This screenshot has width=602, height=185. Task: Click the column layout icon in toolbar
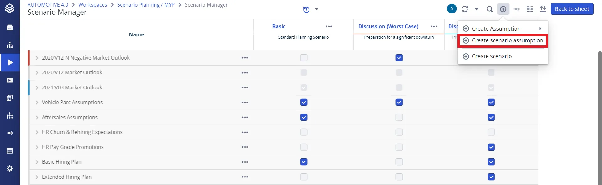[x=530, y=9]
